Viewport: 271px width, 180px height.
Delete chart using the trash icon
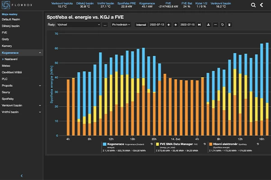(229, 25)
